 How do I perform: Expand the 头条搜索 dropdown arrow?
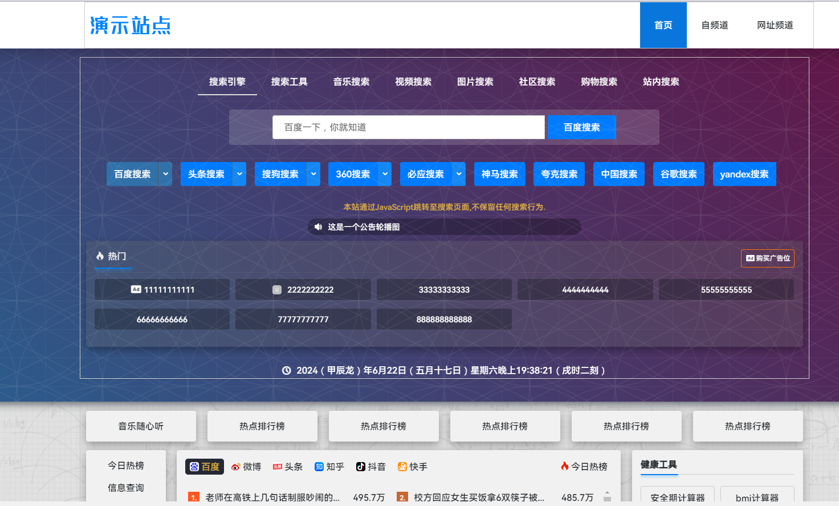point(239,174)
